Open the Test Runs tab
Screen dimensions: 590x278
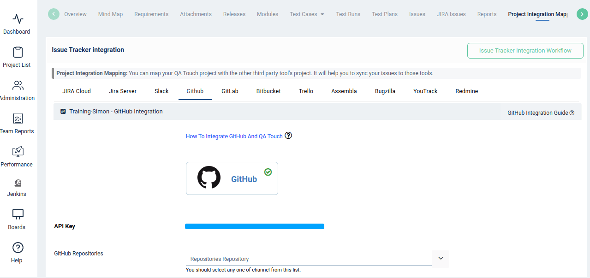pos(348,14)
